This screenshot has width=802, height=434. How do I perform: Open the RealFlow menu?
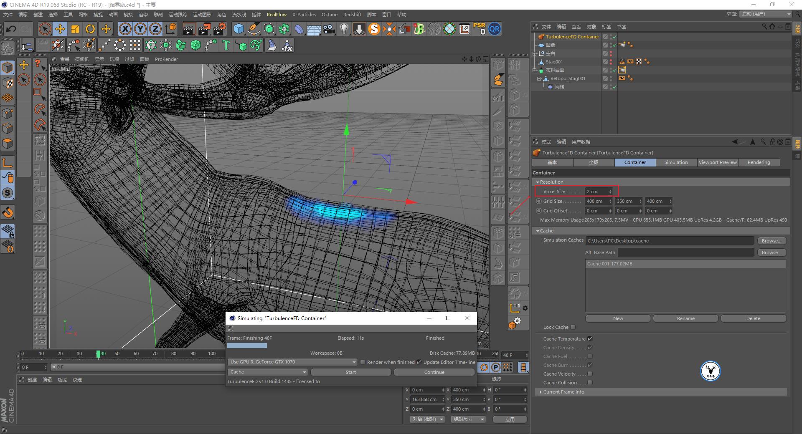pos(277,14)
